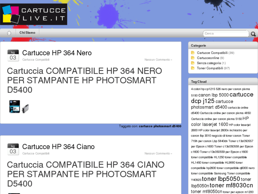Select tag toner mf8050cn
This screenshot has width=258, height=194.
pos(207,192)
